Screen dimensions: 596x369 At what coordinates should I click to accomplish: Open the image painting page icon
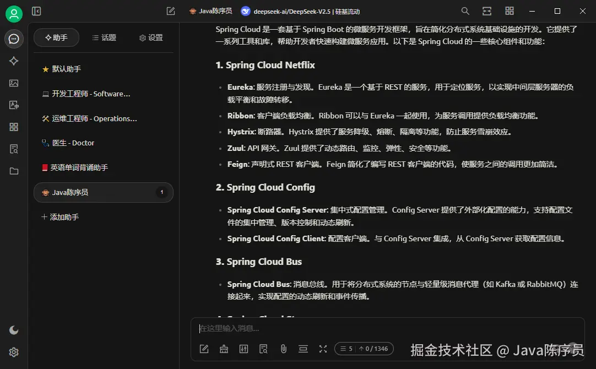pyautogui.click(x=14, y=83)
